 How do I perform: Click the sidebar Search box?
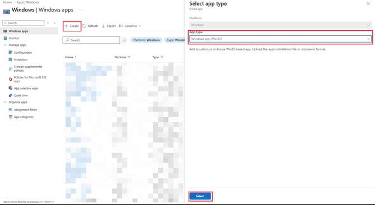[23, 23]
